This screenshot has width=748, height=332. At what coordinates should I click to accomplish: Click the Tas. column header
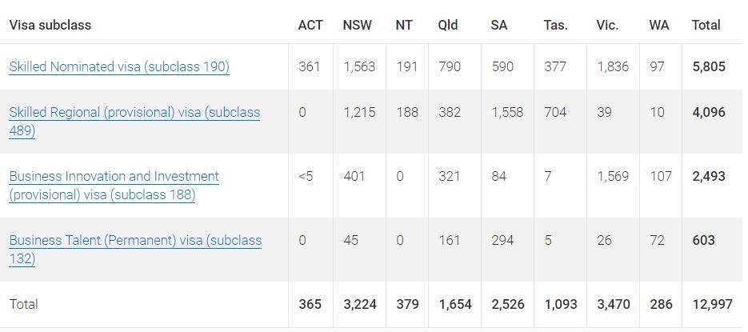pos(556,25)
